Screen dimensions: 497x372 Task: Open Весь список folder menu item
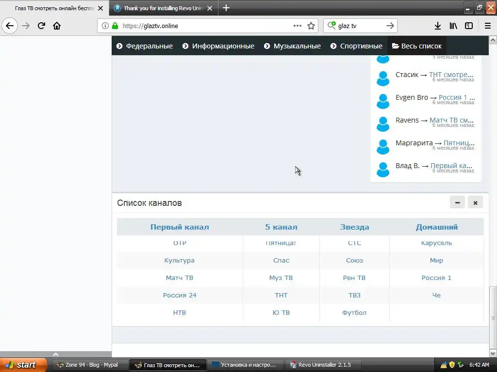[417, 46]
